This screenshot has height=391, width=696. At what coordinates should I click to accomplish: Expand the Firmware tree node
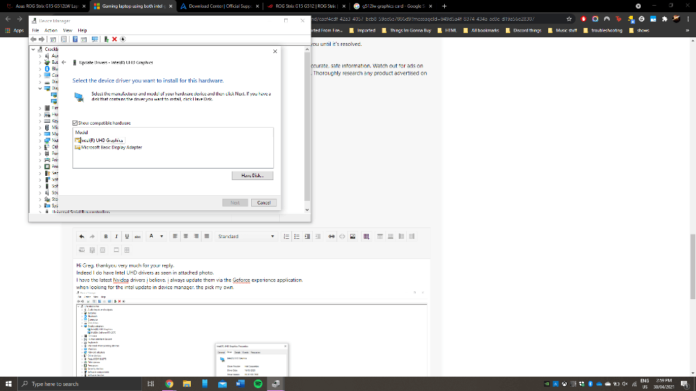click(40, 108)
